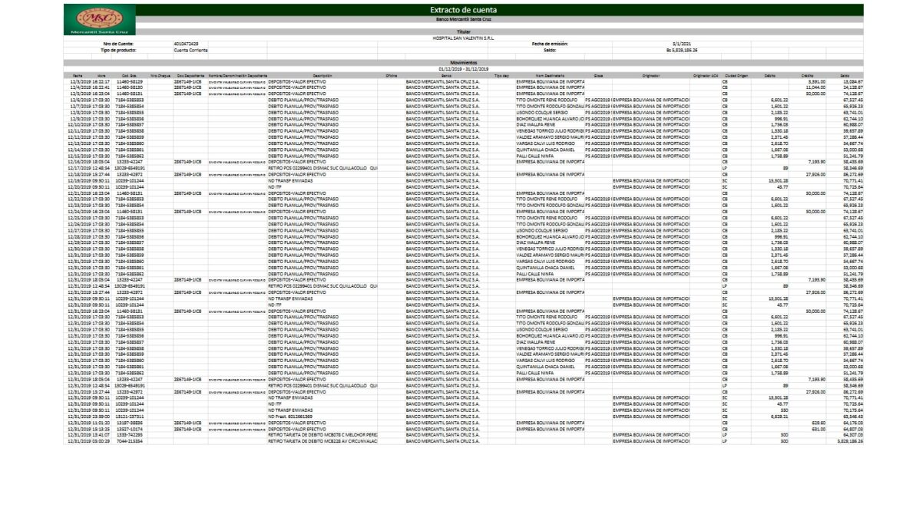Select the 'Titular' section header
The width and height of the screenshot is (906, 514).
[464, 31]
